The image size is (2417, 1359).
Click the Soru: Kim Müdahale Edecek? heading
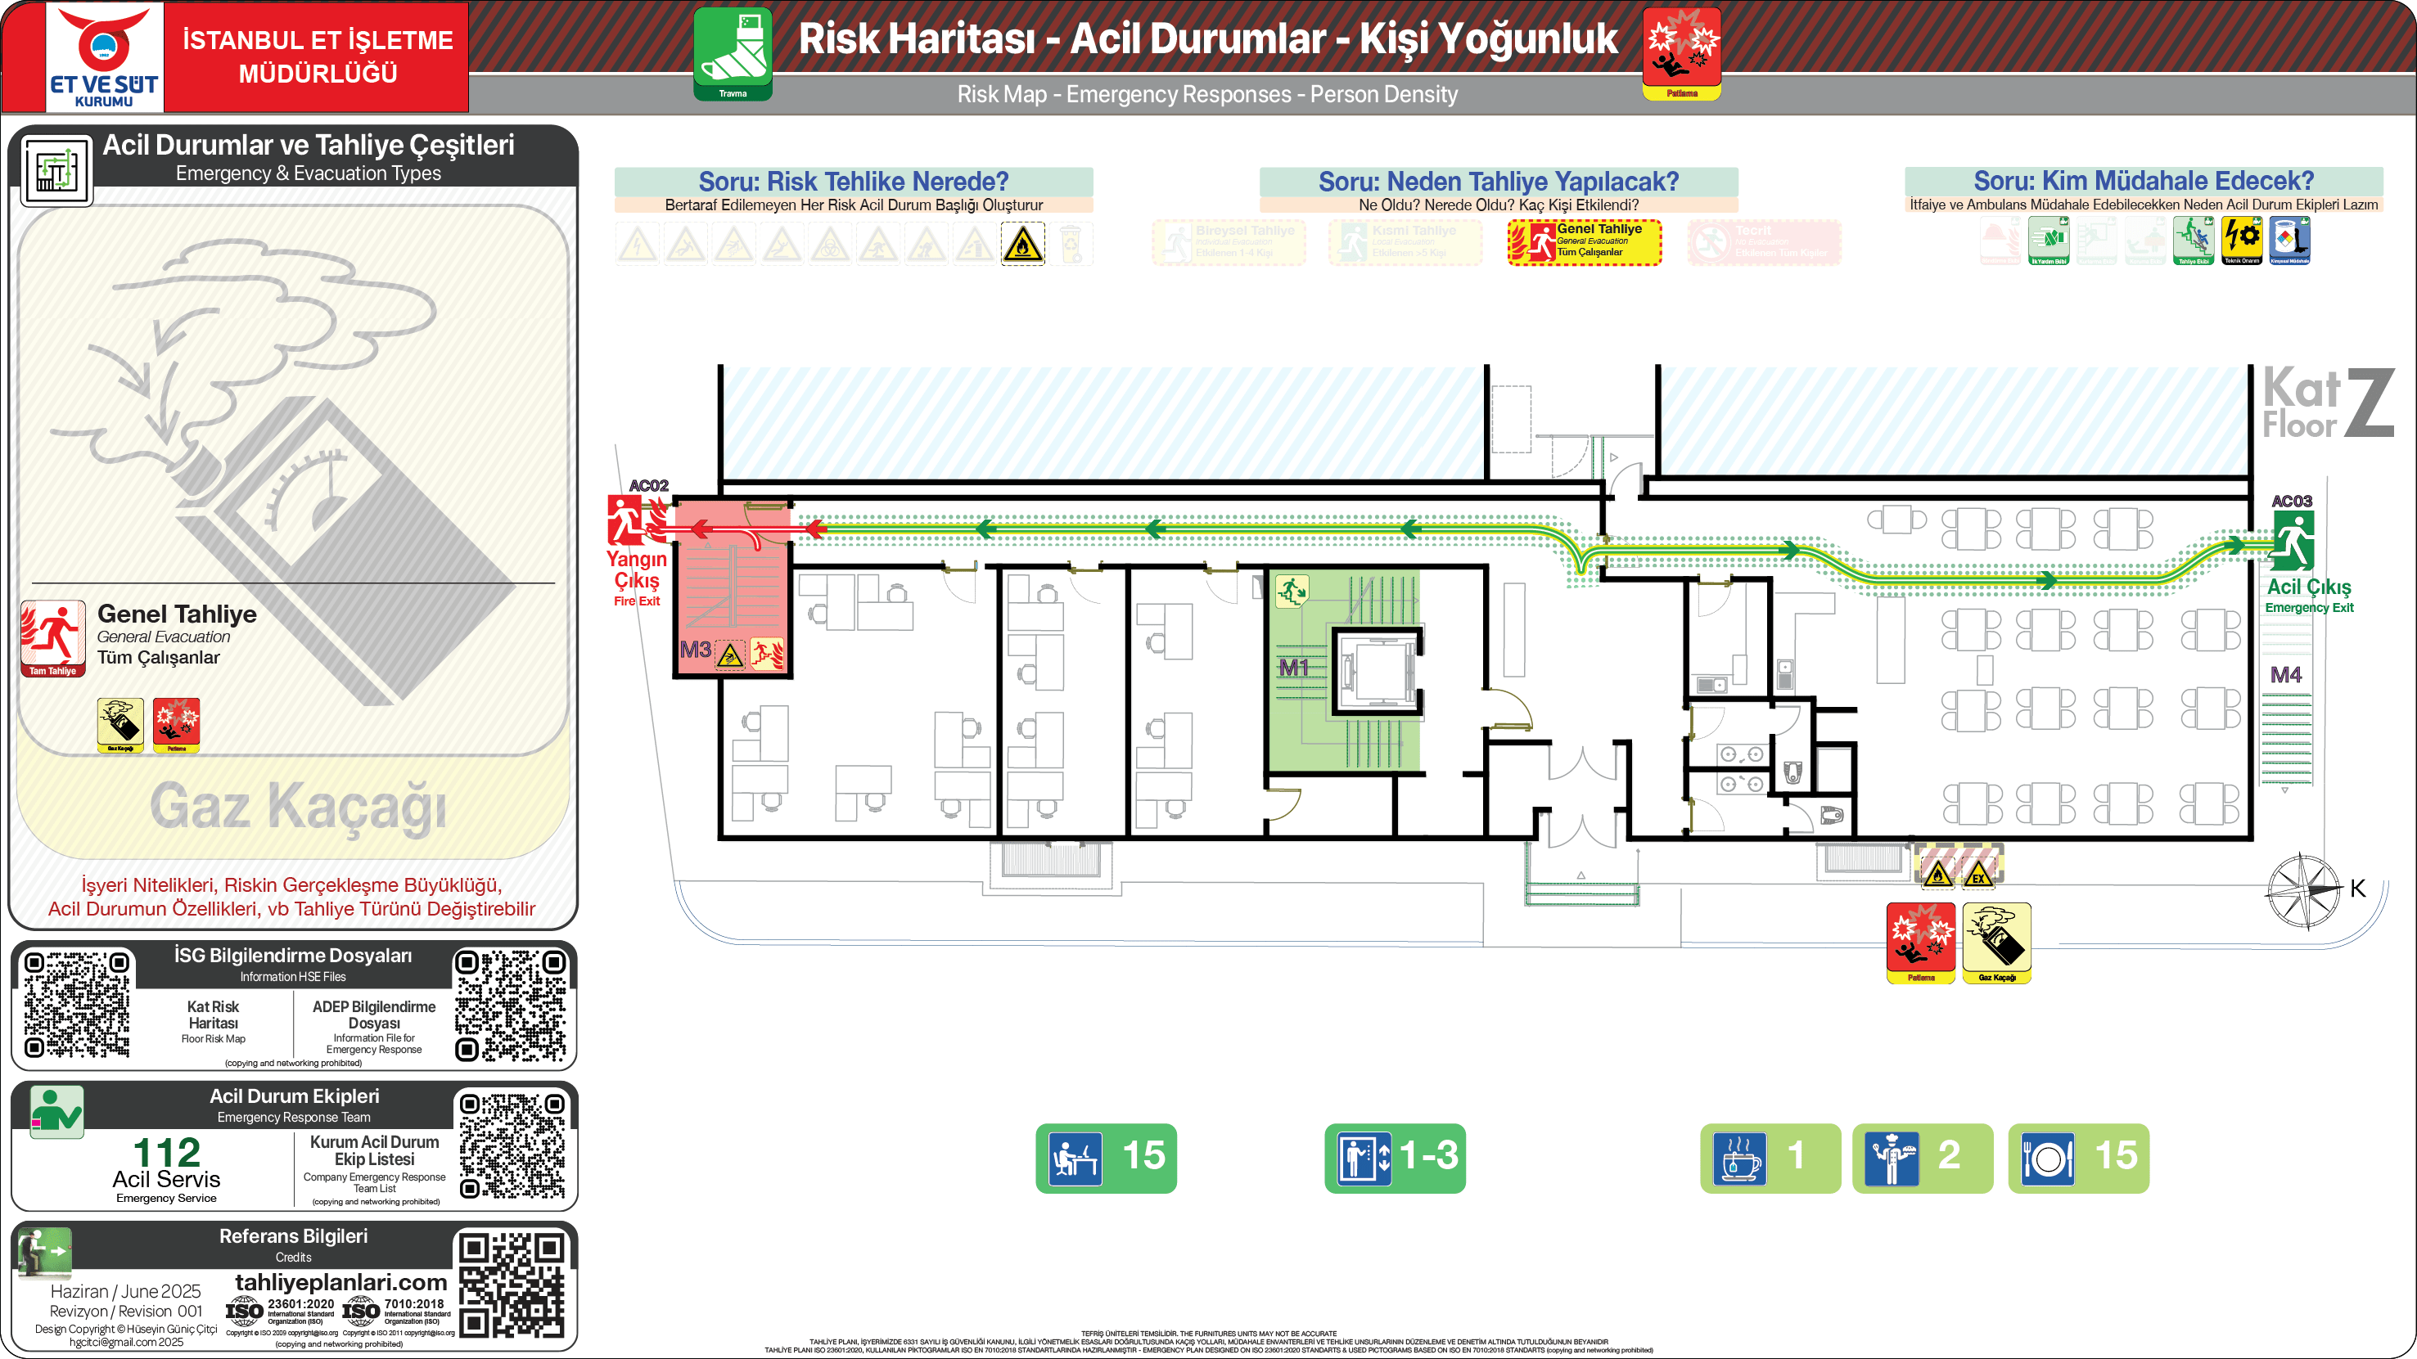click(2143, 180)
